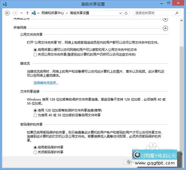Click the window title bar network icon
Image resolution: width=186 pixels, height=170 pixels.
[x=5, y=4]
